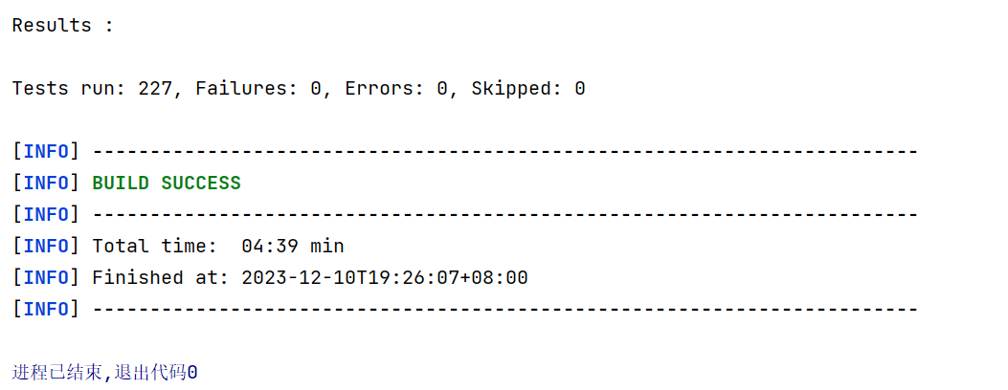1008x390 pixels.
Task: Click the 2023-12-10T19:26:07+08:00 timestamp
Action: pyautogui.click(x=385, y=278)
